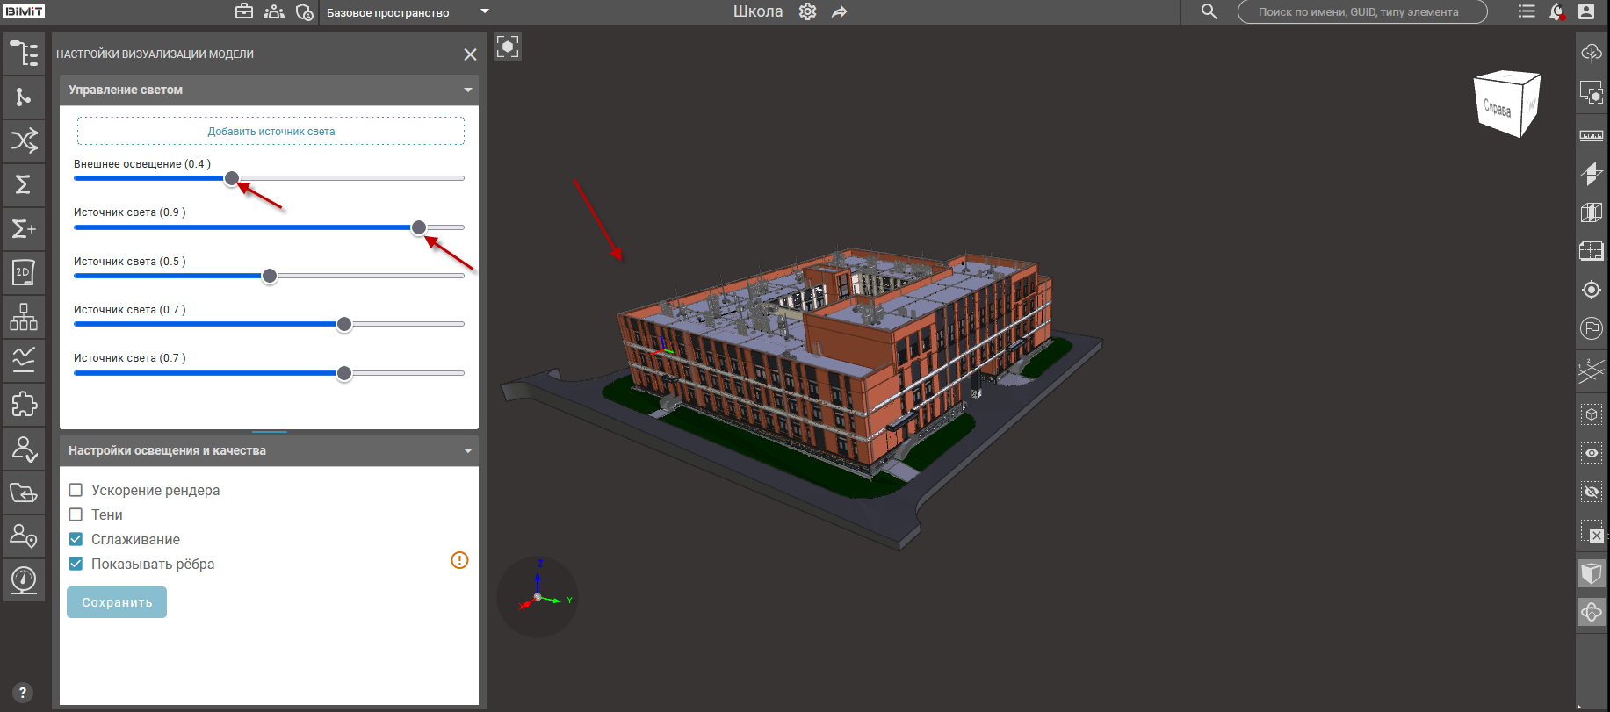Open the flag markers tool

click(1591, 328)
